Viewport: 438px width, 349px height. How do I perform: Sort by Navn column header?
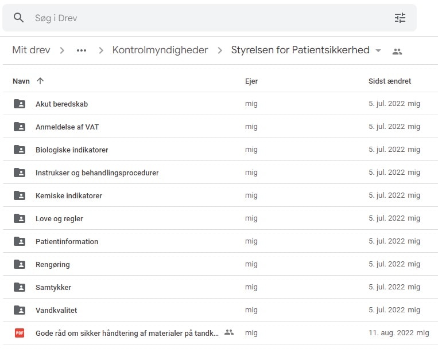tap(21, 81)
